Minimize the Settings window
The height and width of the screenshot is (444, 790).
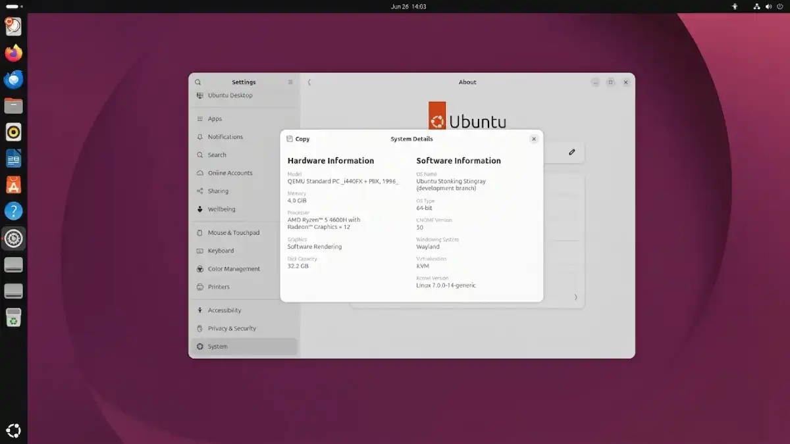pos(595,82)
